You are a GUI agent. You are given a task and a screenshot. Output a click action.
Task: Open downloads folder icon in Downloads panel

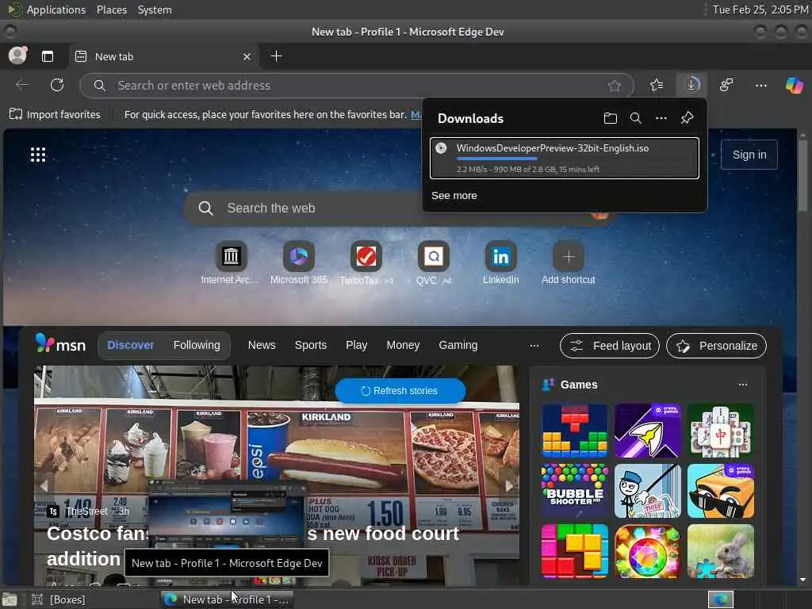(x=610, y=118)
